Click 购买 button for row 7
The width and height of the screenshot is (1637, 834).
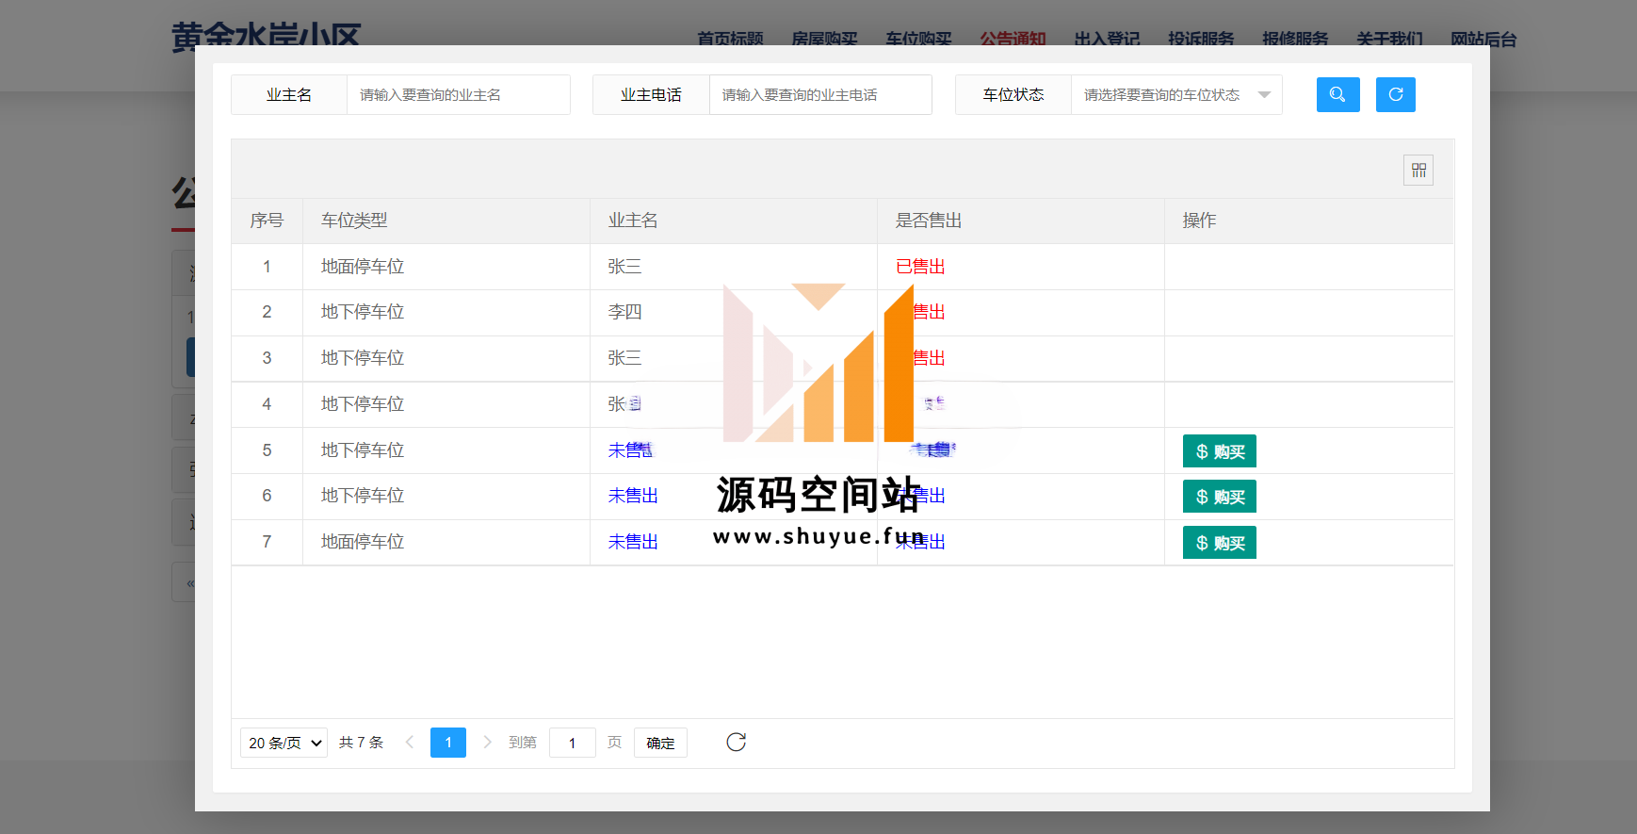[x=1220, y=543]
